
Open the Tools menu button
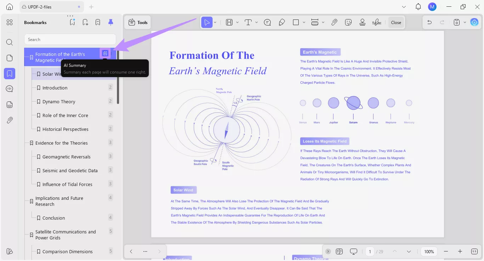click(x=138, y=22)
